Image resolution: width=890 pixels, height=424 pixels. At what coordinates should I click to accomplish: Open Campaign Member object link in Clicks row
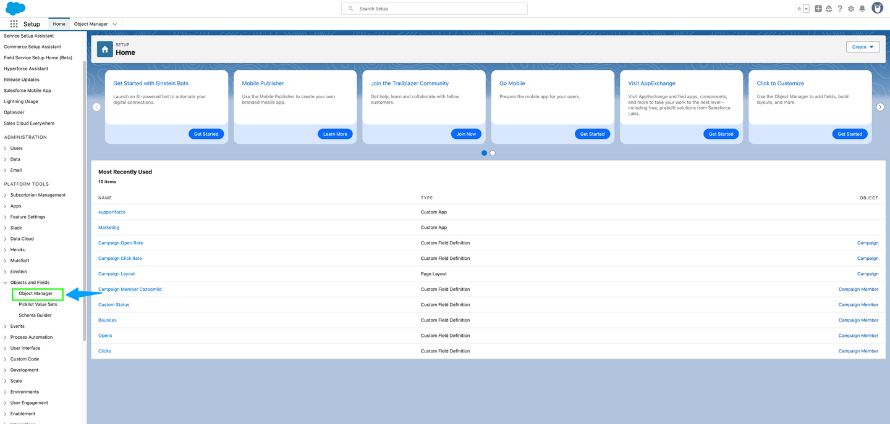[858, 351]
